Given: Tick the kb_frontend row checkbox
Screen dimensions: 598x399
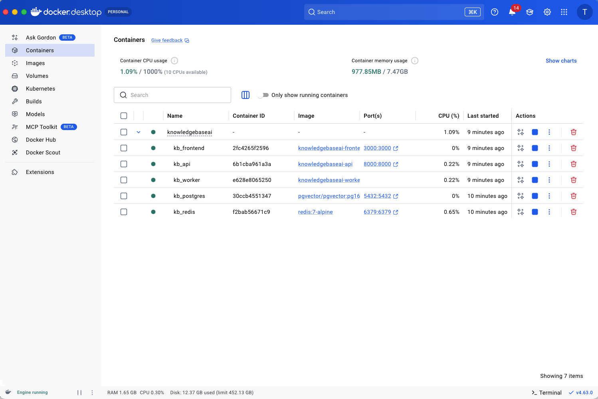Looking at the screenshot, I should (124, 148).
